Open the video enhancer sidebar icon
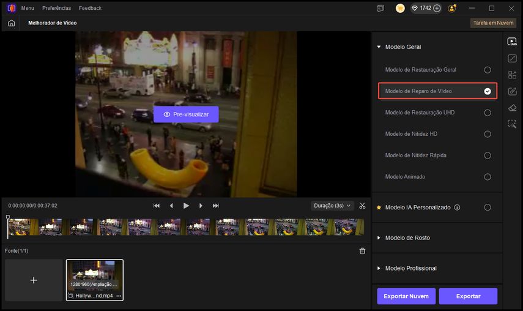Screen dimensions: 523x311 [x=512, y=42]
